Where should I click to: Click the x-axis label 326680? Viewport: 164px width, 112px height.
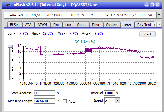[59, 83]
